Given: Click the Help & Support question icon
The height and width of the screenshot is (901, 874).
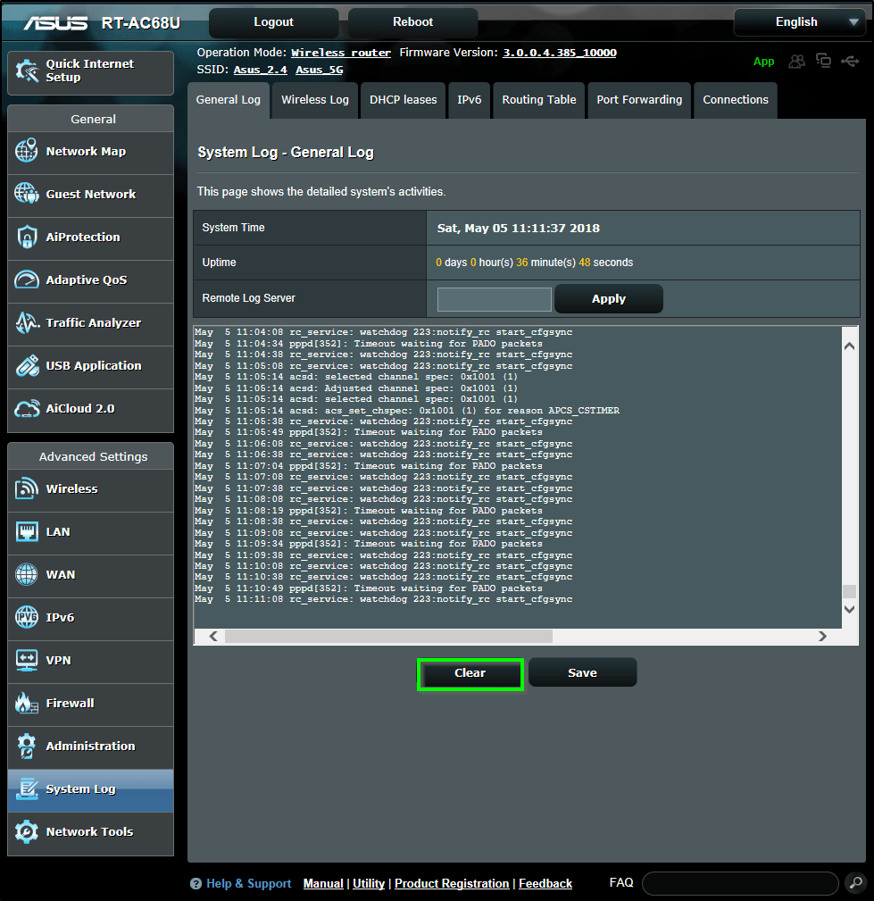Looking at the screenshot, I should tap(196, 884).
